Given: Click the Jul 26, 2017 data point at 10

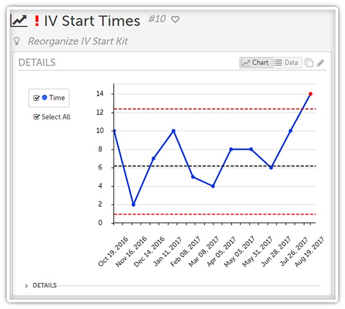Looking at the screenshot, I should pos(290,131).
